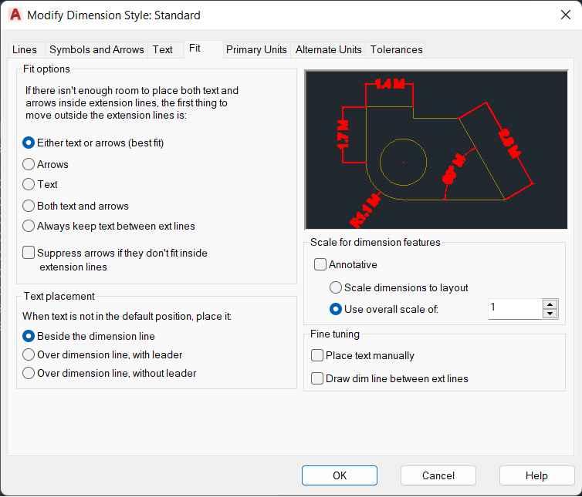Decrease overall scale with down arrow

point(550,314)
